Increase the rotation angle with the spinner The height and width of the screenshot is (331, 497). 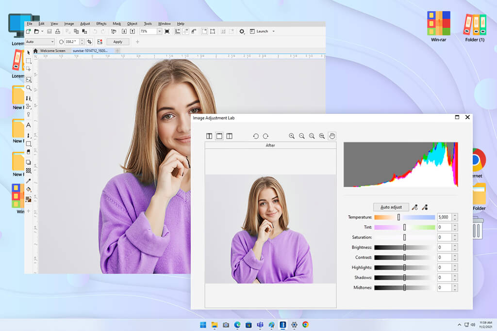[82, 40]
